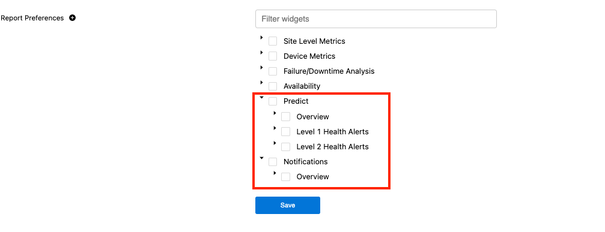Collapse the Notifications section arrow
This screenshot has height=232, width=605.
261,158
